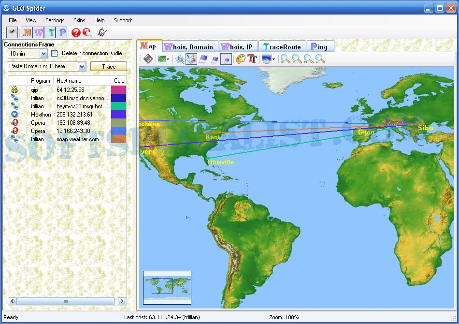Click the magenta color swatch for qip
The height and width of the screenshot is (324, 459).
[x=118, y=90]
